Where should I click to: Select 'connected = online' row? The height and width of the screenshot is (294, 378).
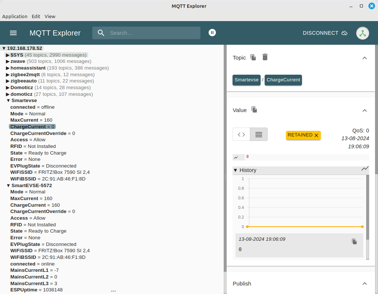point(32,264)
